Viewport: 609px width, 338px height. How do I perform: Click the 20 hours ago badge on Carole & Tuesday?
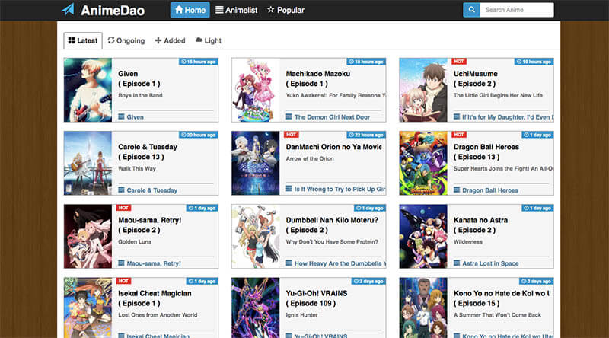199,135
